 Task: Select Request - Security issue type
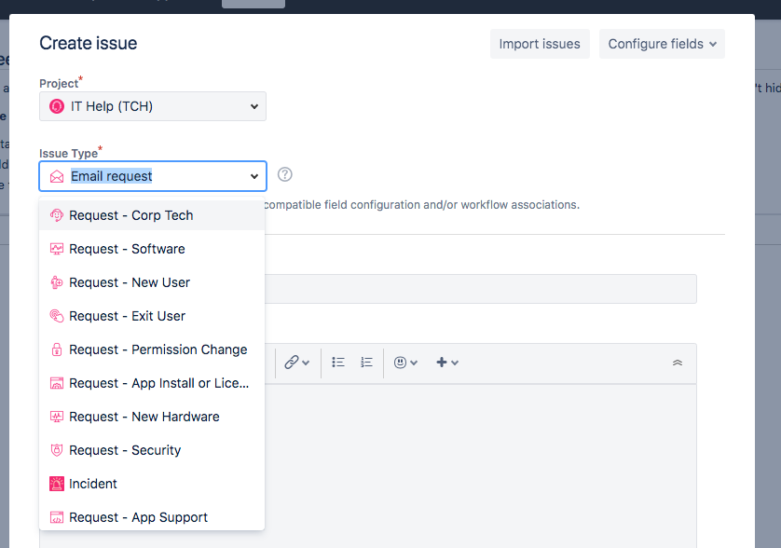[x=152, y=450]
